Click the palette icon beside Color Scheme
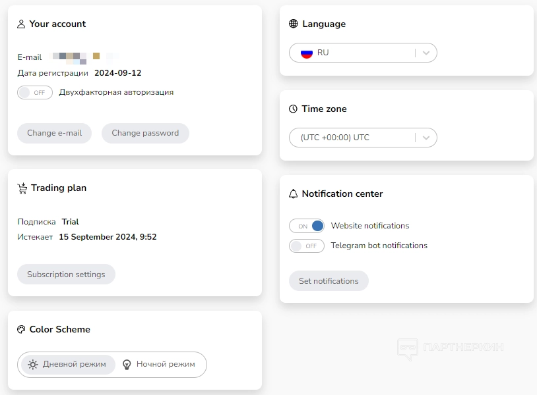Screen dimensions: 537x395 [21, 330]
